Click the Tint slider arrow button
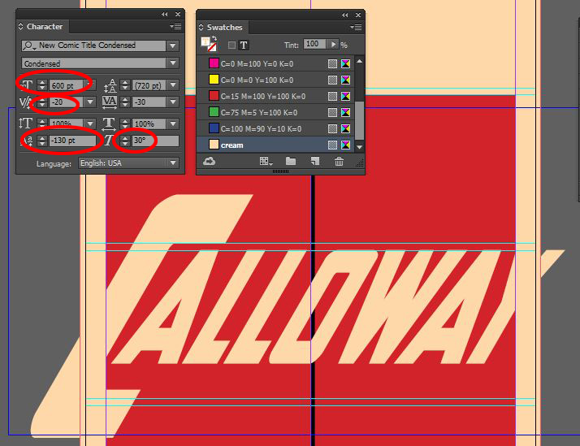The width and height of the screenshot is (580, 446). point(333,44)
